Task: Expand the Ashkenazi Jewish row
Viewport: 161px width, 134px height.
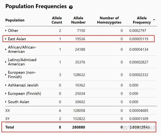Action: (x=6, y=85)
